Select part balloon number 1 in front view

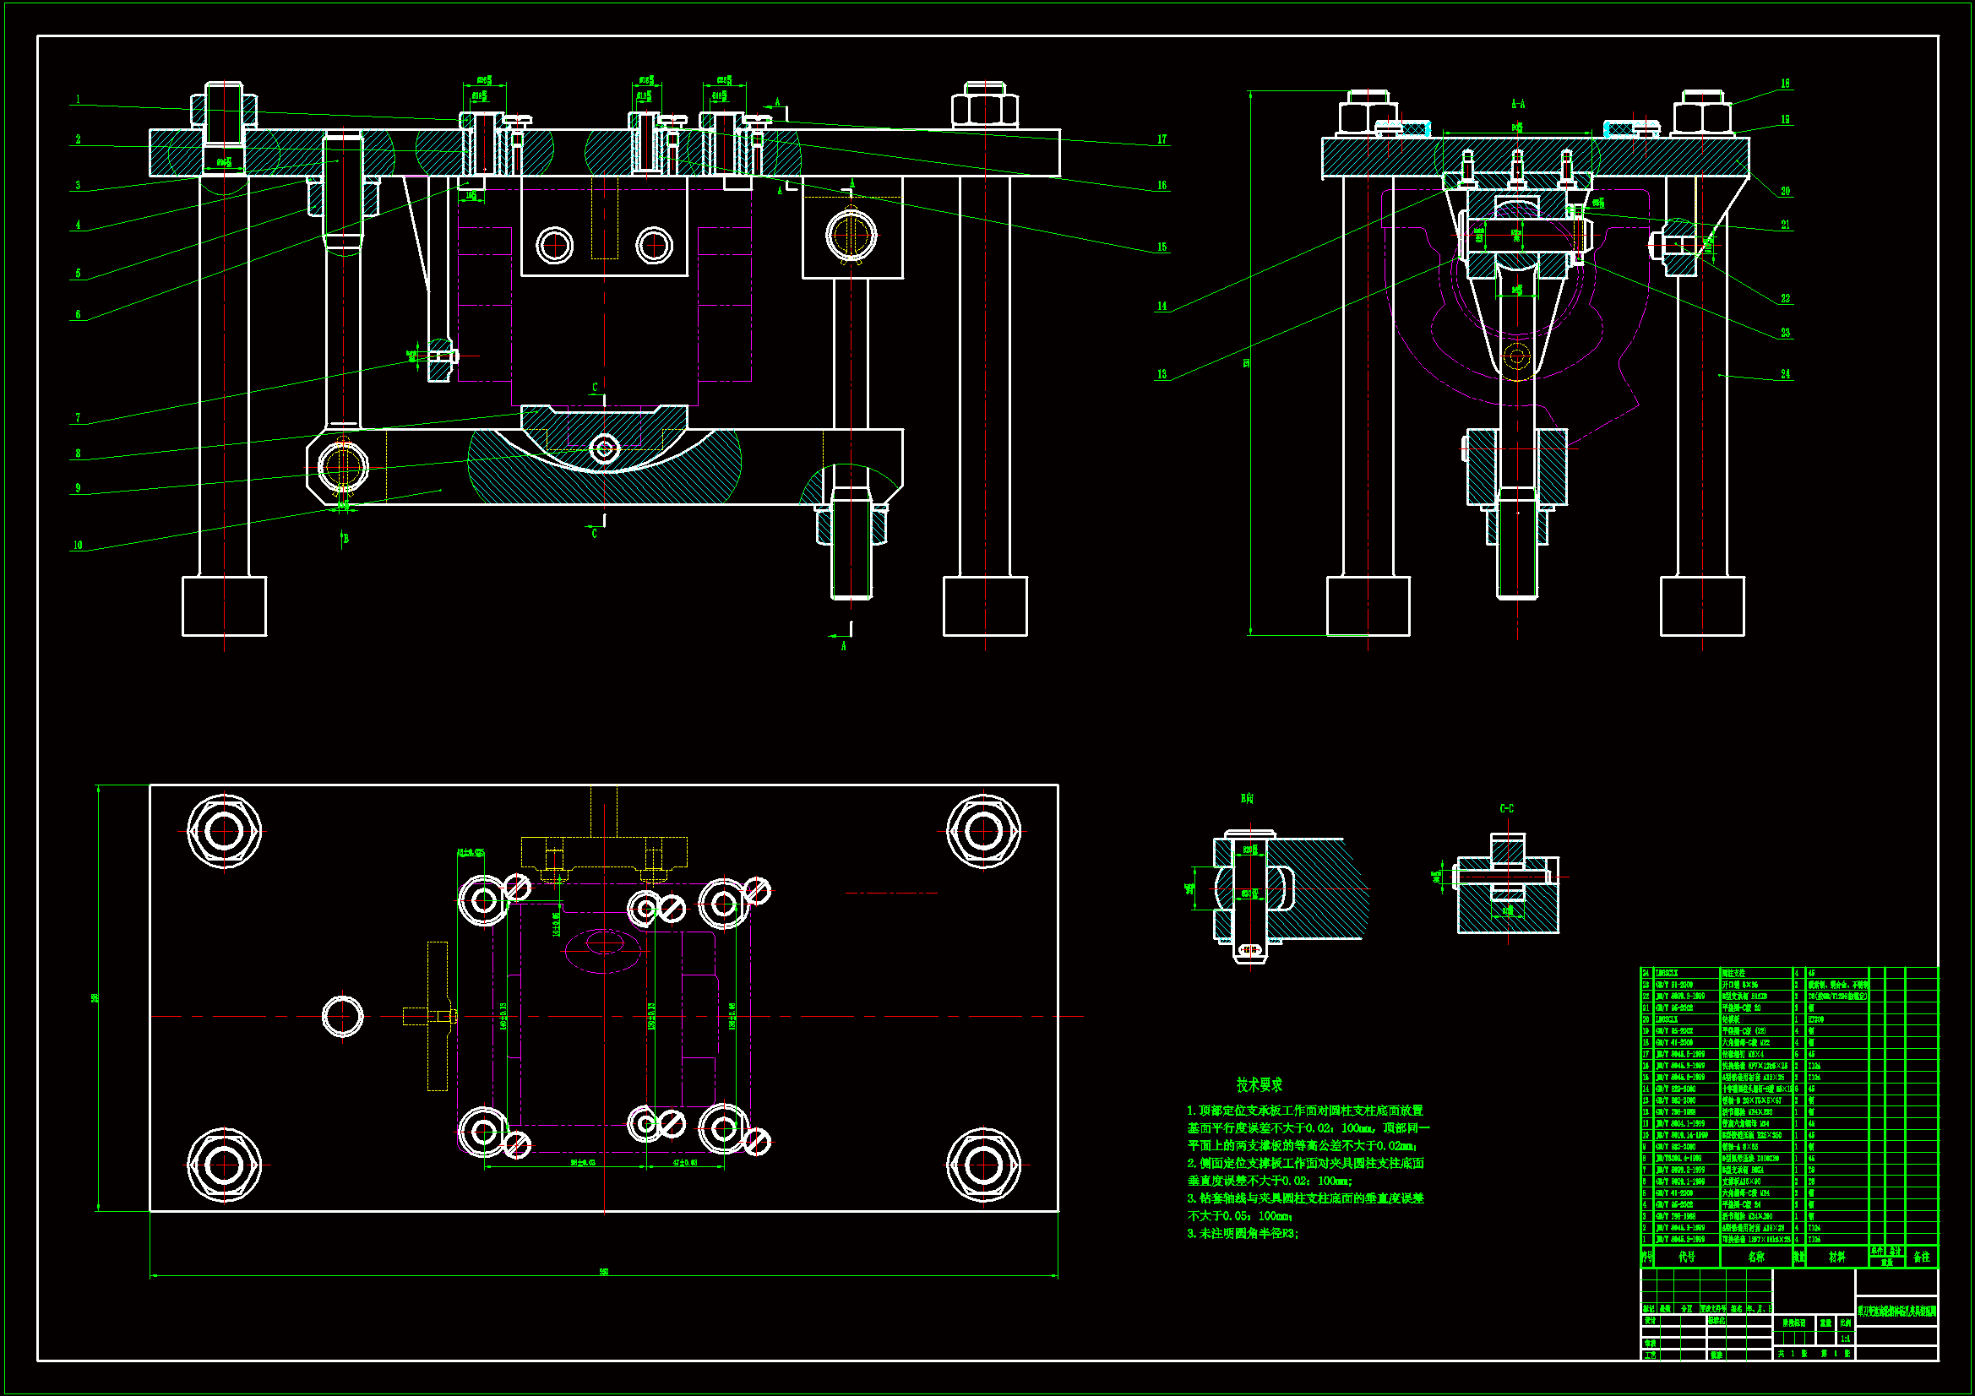[78, 100]
